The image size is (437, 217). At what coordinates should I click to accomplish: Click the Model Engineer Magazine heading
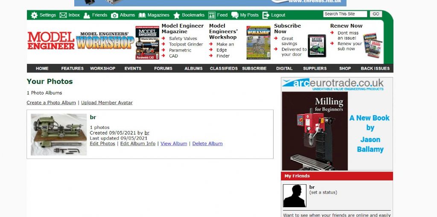click(183, 29)
